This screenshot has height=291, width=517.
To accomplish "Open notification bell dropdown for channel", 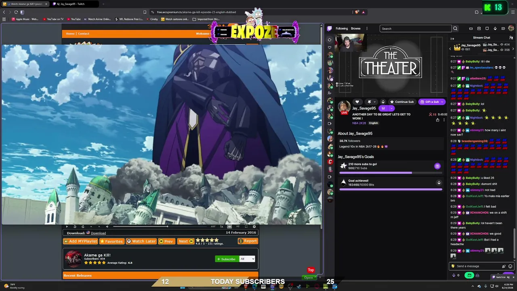I will click(x=371, y=102).
